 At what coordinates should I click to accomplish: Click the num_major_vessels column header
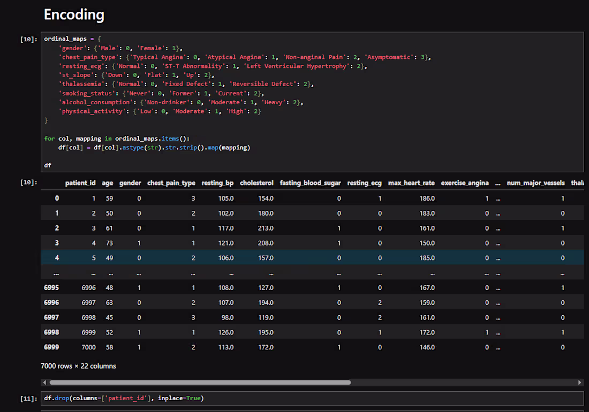[x=535, y=183]
